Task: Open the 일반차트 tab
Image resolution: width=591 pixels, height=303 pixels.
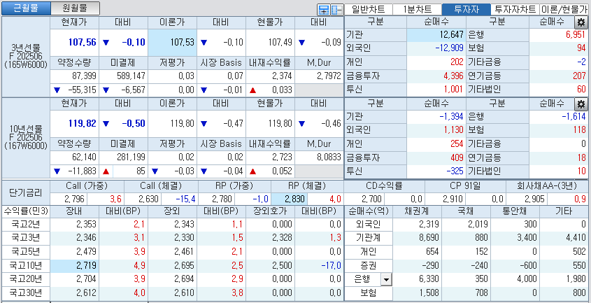Action: pos(369,9)
